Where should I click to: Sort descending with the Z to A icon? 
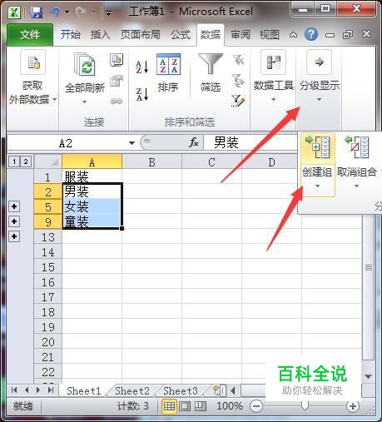(x=142, y=94)
